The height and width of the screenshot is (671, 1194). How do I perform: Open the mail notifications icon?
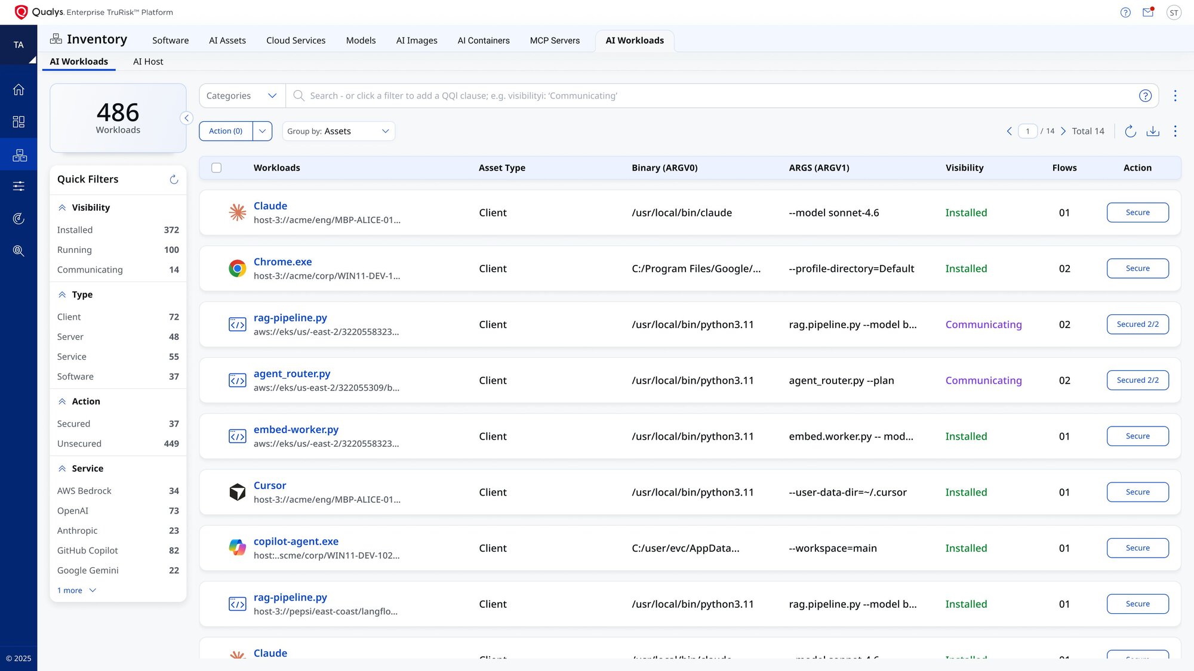pyautogui.click(x=1148, y=12)
